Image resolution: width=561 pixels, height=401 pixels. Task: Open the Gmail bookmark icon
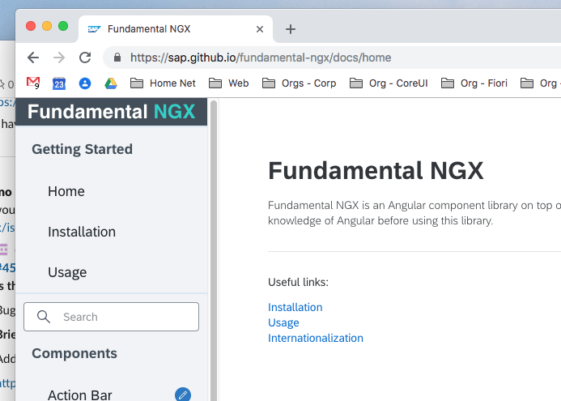[x=33, y=83]
